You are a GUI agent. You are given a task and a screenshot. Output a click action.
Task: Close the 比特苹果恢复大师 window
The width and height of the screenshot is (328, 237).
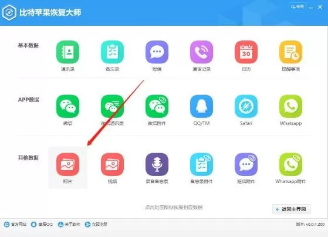pos(320,7)
